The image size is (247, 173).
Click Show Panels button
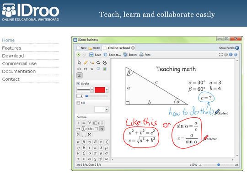229,48
